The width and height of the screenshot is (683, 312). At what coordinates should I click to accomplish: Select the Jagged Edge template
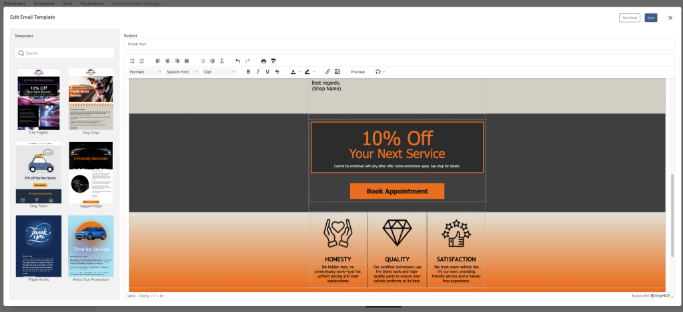pyautogui.click(x=91, y=175)
